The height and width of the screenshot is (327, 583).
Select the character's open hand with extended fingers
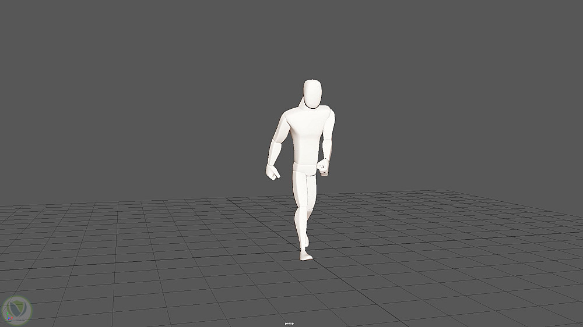272,172
